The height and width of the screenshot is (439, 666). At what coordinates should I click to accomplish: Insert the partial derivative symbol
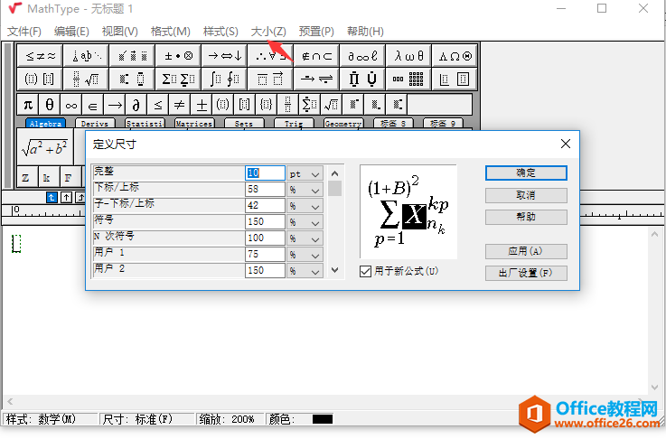click(x=136, y=104)
